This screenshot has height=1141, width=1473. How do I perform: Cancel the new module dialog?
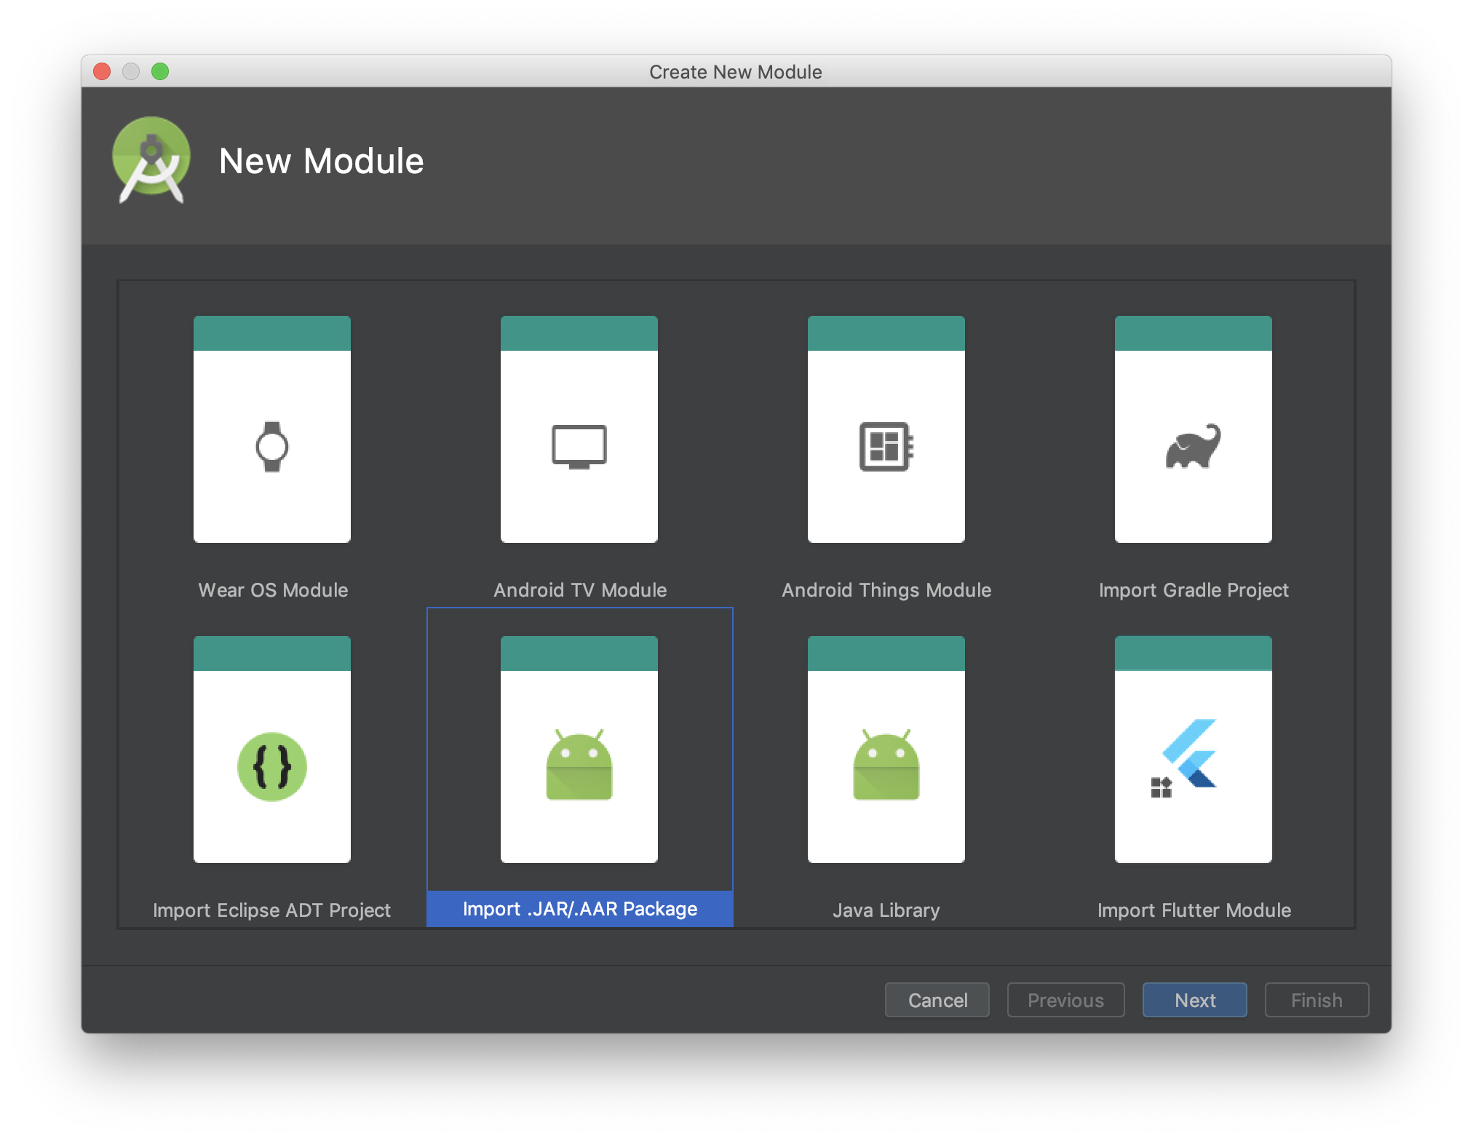(937, 1001)
